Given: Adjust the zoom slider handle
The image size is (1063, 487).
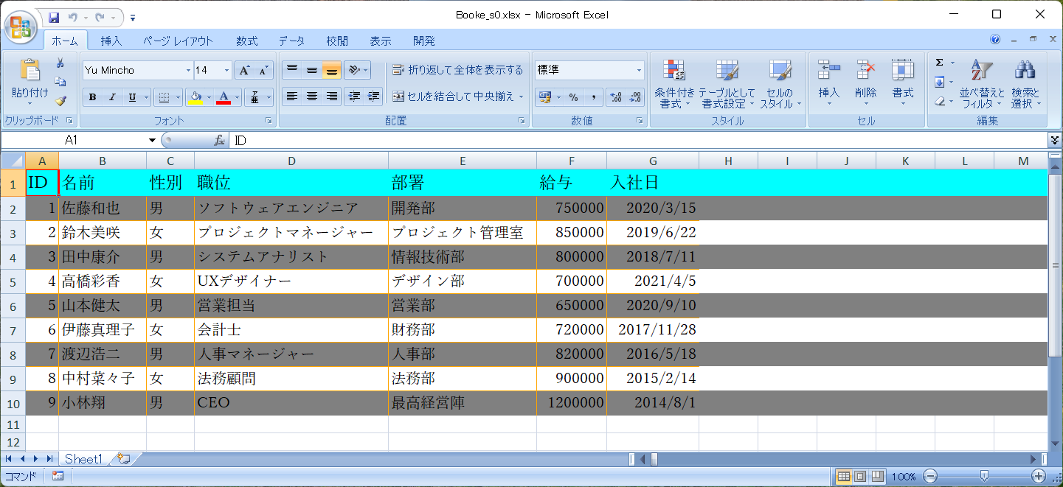Looking at the screenshot, I should (983, 477).
